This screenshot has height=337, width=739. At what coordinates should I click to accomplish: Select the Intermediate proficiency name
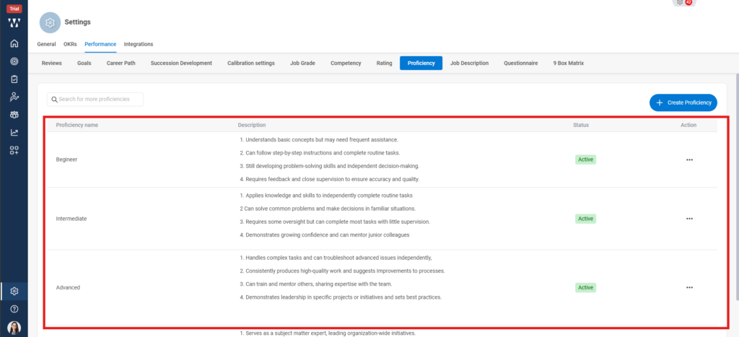coord(71,219)
